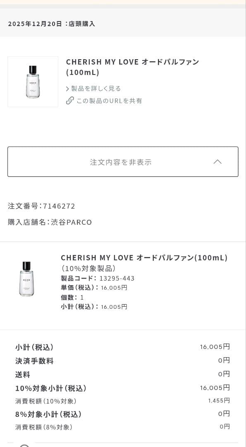Screen dimensions: 246x447
Task: Click the small bottle image in order details
Action: pos(26,279)
